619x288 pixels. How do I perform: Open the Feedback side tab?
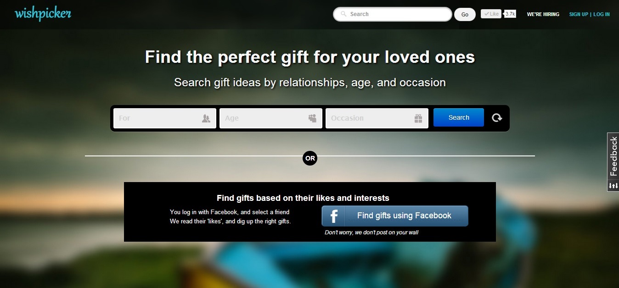(x=613, y=157)
